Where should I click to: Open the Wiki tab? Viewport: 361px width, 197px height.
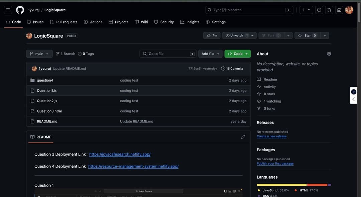(141, 22)
